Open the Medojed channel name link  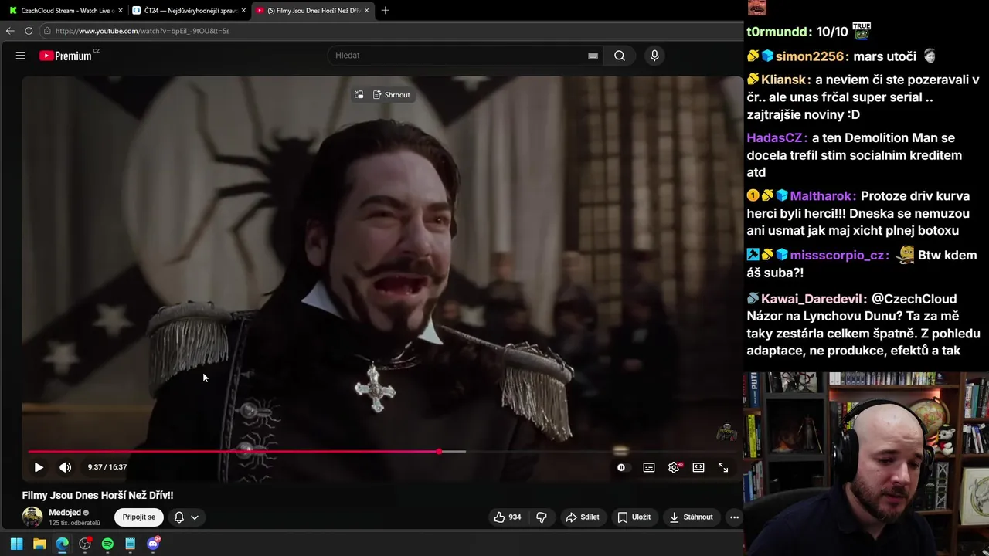tap(65, 513)
